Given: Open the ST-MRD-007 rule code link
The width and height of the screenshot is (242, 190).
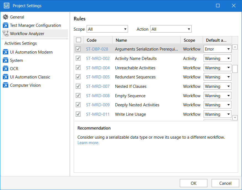Looking at the screenshot, I should click(98, 86).
